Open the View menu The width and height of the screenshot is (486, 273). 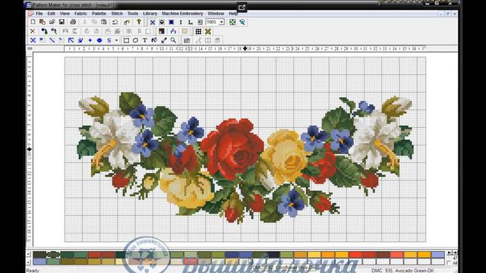pyautogui.click(x=65, y=14)
